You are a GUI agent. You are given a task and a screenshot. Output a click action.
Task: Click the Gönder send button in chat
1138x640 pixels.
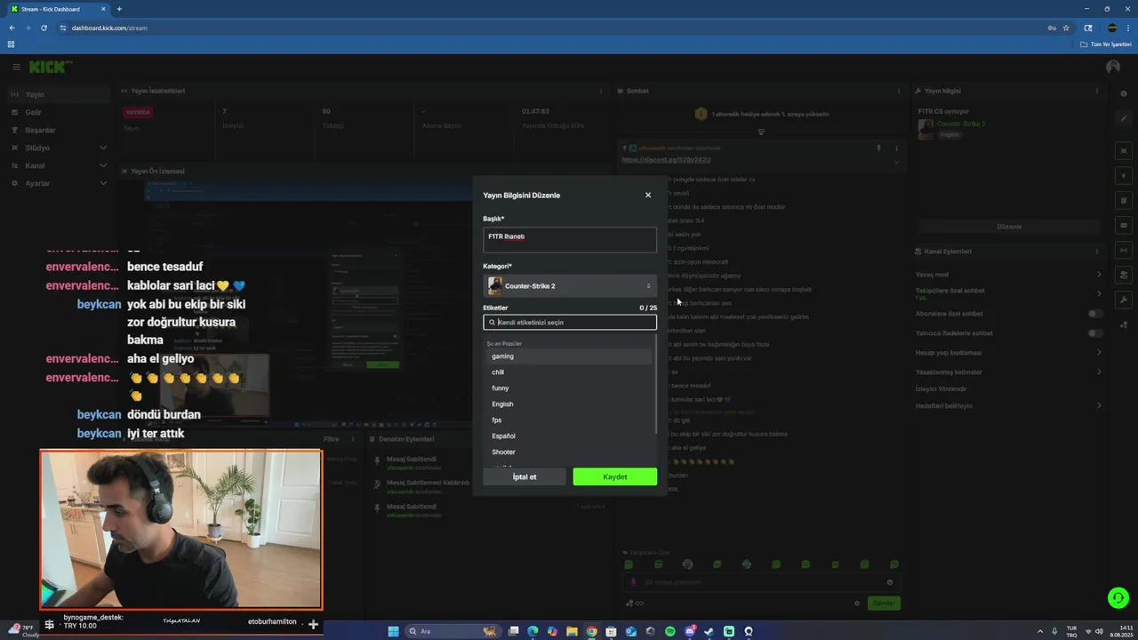(884, 603)
